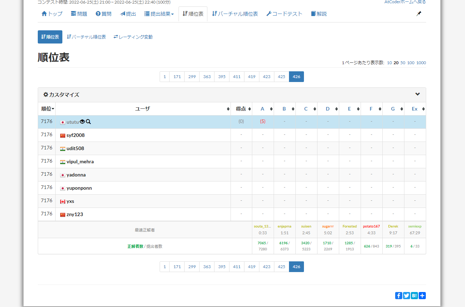Open the 提出結果 dropdown menu
The image size is (465, 307).
pos(159,13)
